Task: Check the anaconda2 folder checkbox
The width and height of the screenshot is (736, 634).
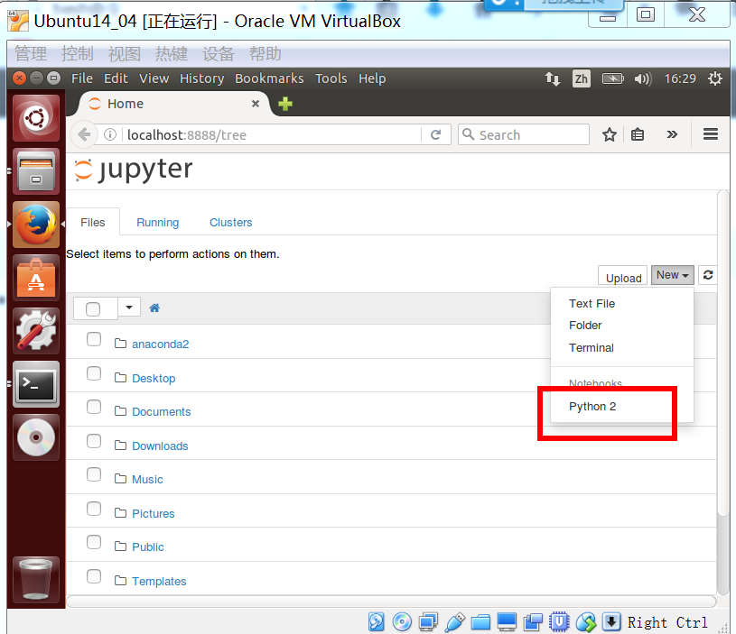Action: (94, 339)
